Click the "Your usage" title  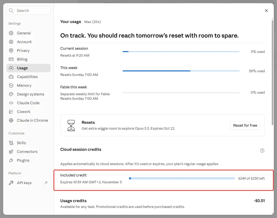(71, 22)
